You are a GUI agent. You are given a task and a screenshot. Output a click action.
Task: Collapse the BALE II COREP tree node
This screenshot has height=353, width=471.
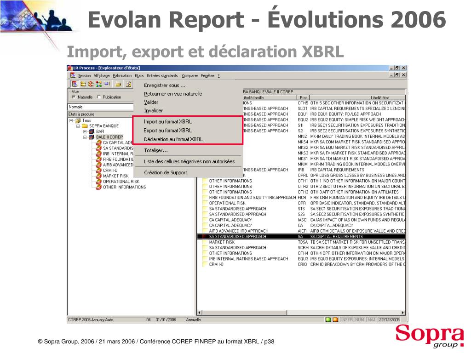(85, 137)
